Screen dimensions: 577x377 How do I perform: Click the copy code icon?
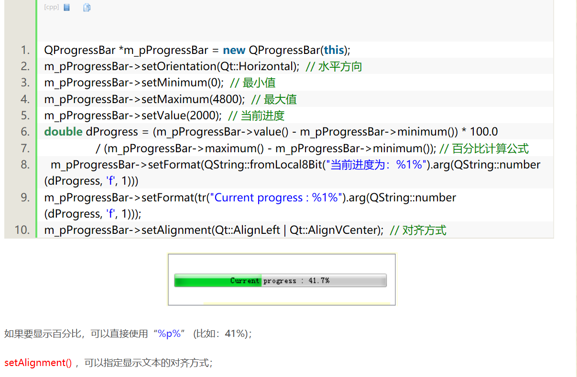click(87, 7)
